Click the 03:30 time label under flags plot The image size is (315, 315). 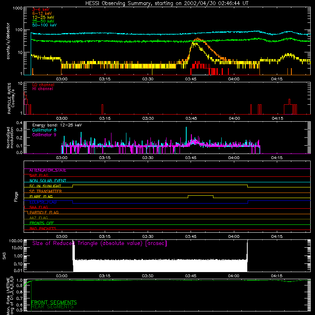click(148, 237)
